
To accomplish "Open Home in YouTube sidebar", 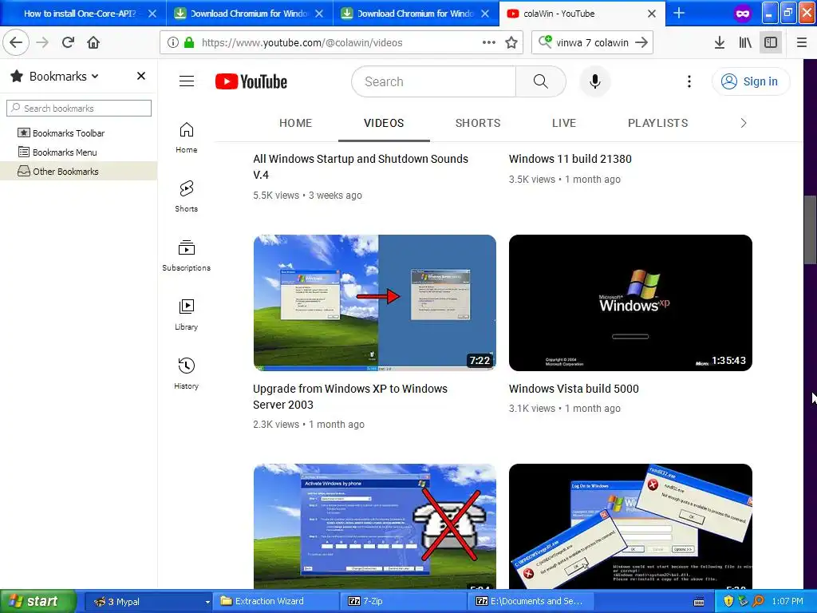I will click(187, 137).
